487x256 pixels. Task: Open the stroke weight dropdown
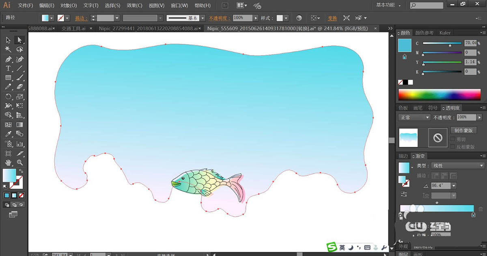(117, 18)
